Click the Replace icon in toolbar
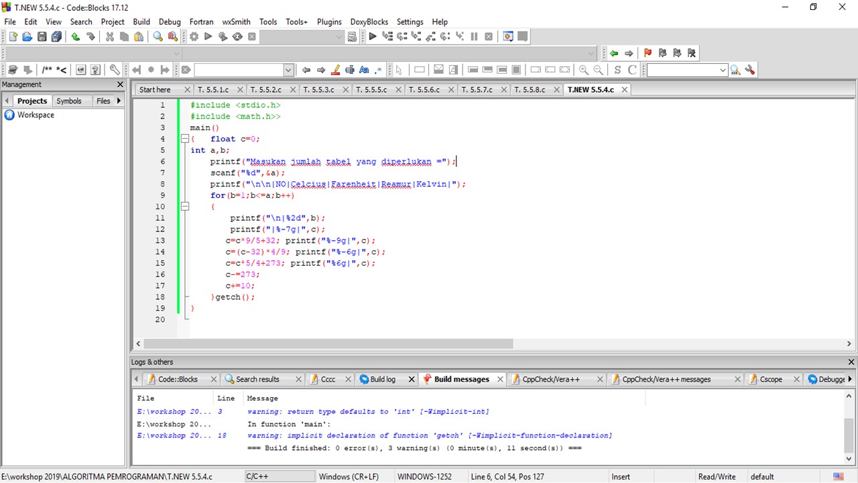 [173, 37]
